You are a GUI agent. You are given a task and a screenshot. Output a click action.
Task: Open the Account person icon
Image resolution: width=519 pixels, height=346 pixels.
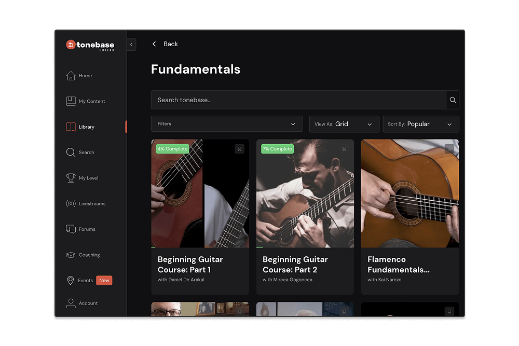(71, 303)
